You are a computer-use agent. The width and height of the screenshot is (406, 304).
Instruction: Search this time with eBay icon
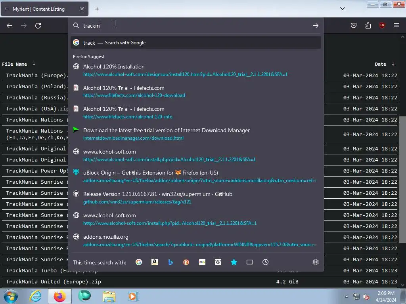(x=202, y=262)
